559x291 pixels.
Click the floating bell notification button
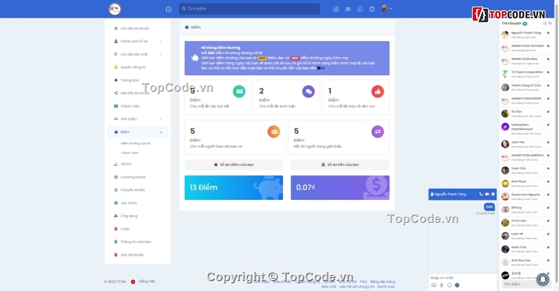point(543,279)
